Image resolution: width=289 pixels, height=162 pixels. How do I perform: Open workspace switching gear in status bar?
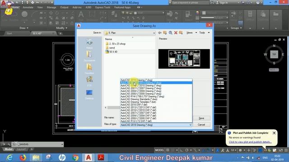point(240,150)
